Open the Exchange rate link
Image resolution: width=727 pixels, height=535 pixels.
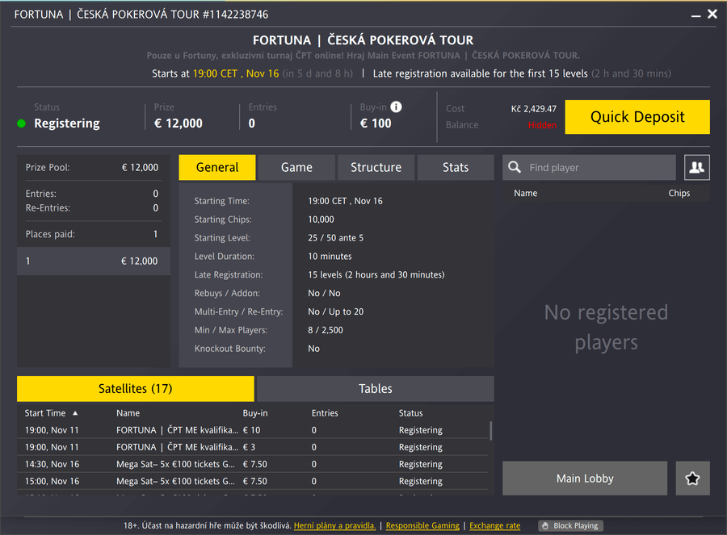[494, 525]
